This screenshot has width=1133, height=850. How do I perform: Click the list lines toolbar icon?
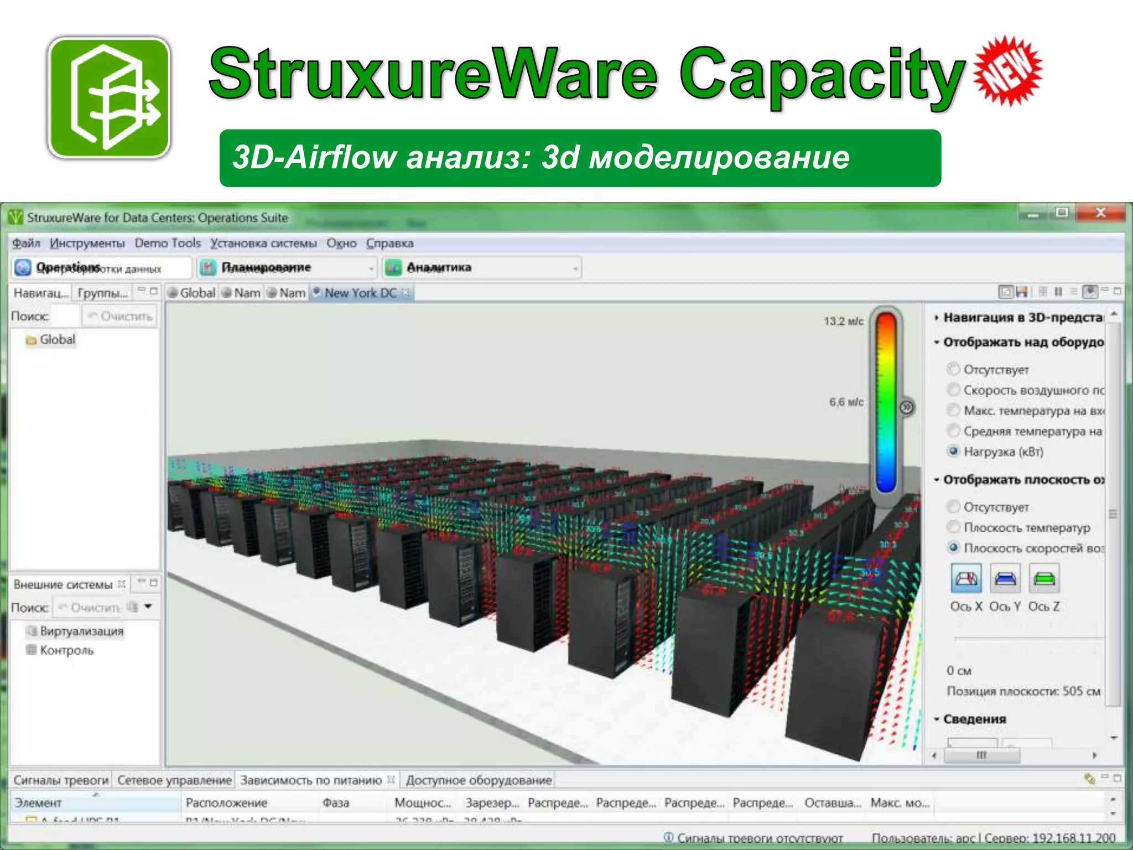click(x=1074, y=292)
